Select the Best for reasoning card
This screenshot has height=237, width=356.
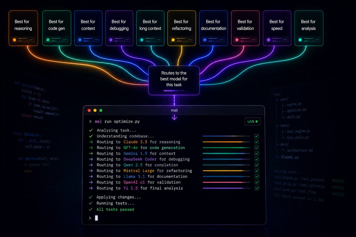point(23,28)
